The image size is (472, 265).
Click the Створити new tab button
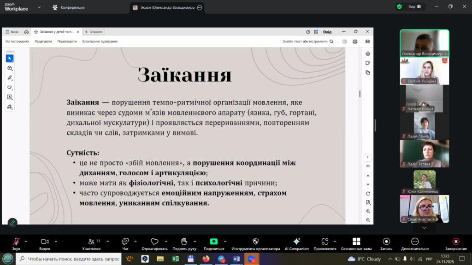[94, 32]
